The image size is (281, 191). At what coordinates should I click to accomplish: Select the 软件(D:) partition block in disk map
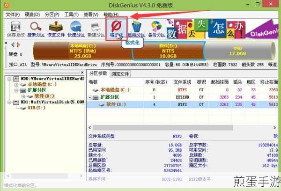(x=168, y=51)
